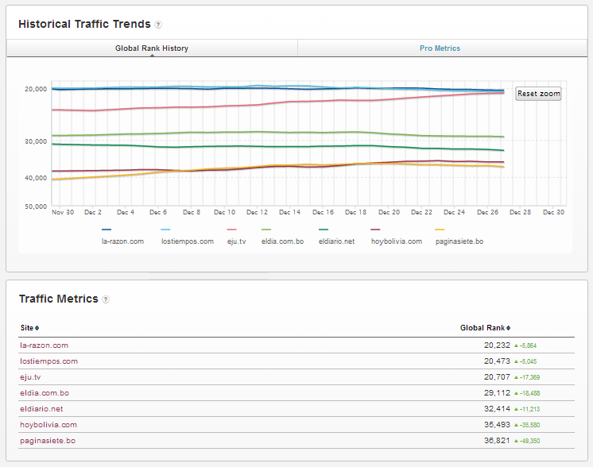Toggle la-razon.com series in chart legend

point(122,241)
